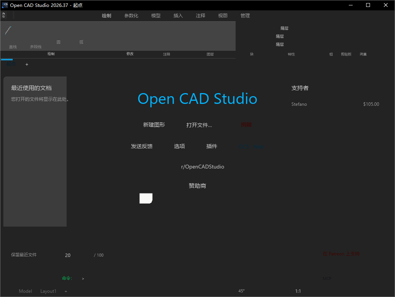
Task: Open the 绘制 ribbon tab
Action: pos(106,16)
